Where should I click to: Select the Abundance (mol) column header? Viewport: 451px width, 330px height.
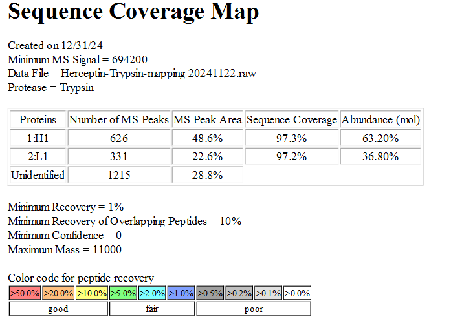coord(381,119)
